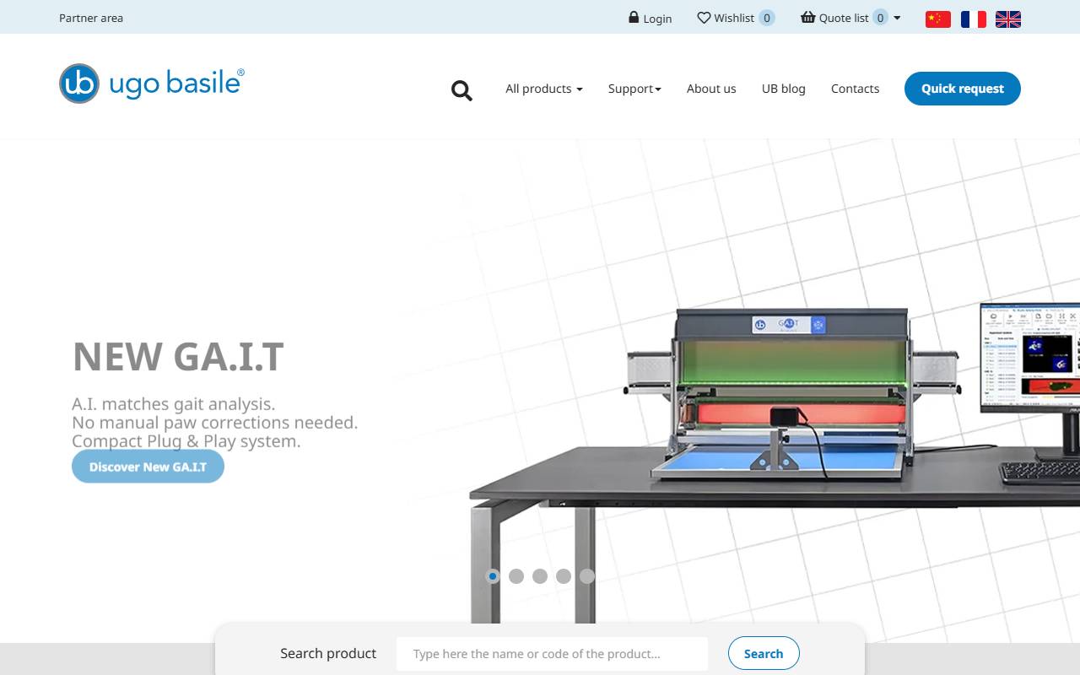
Task: Click the Wishlist count badge
Action: (767, 18)
